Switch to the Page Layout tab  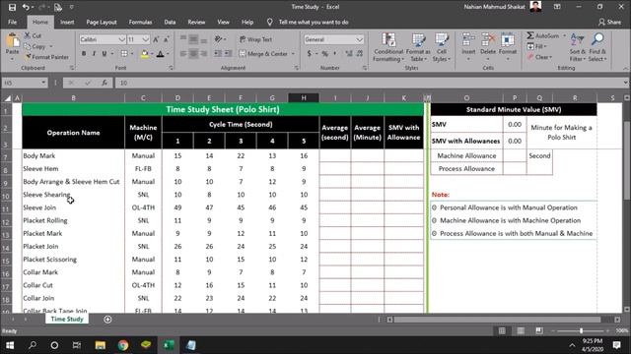(x=102, y=22)
